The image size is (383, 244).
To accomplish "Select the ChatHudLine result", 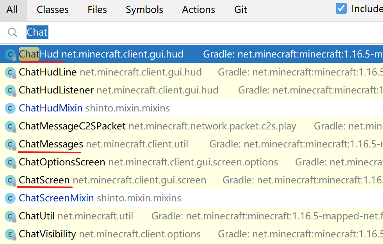I will click(x=191, y=72).
